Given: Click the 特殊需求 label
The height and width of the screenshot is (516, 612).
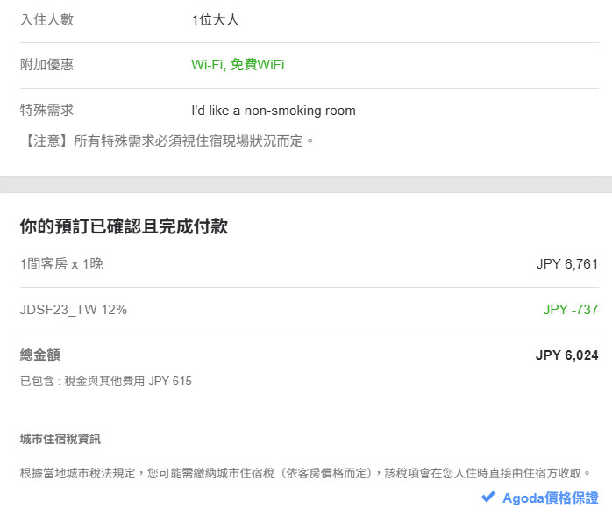Looking at the screenshot, I should point(46,111).
